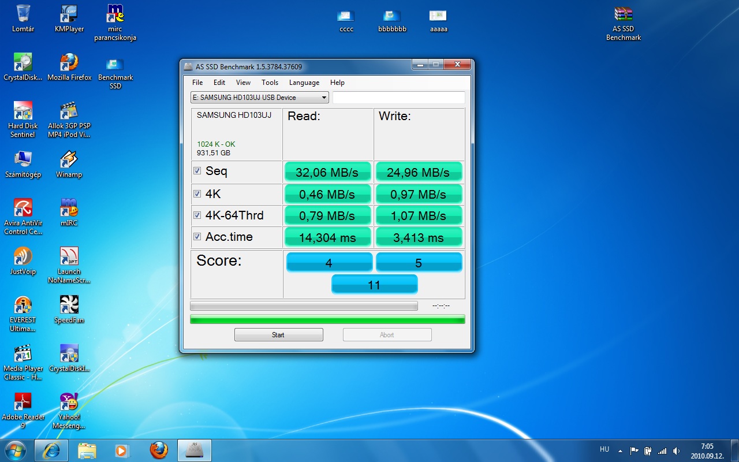Uncheck the Seq test checkbox
This screenshot has width=739, height=462.
coord(197,171)
